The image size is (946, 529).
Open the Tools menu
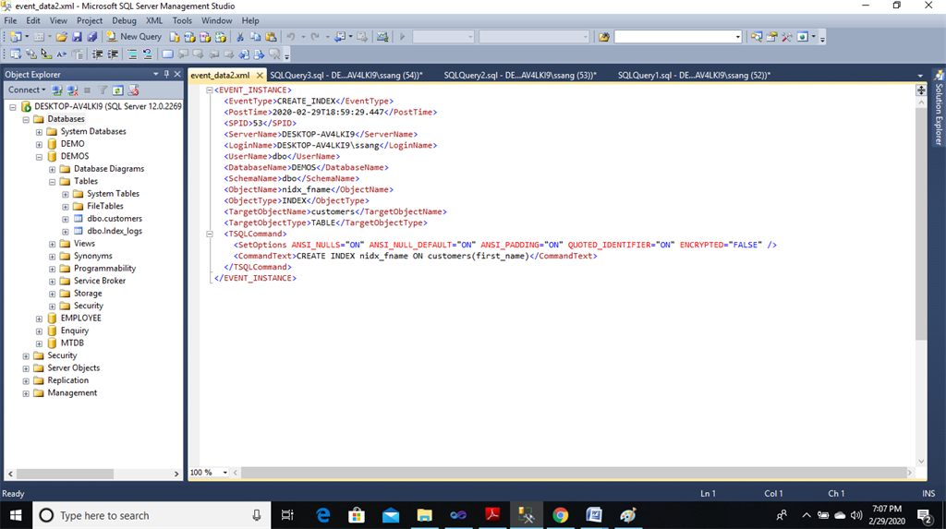point(182,20)
